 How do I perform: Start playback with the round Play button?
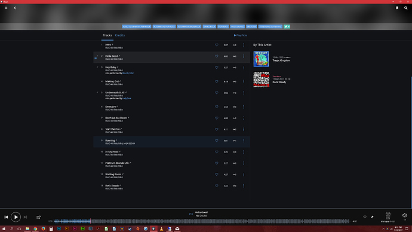click(x=16, y=217)
